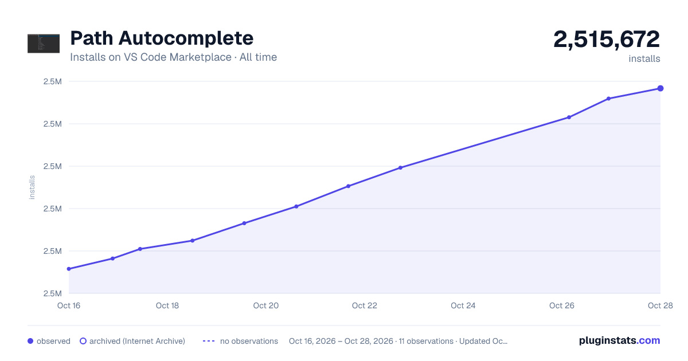Click the Oct 24 axis label

tap(463, 305)
